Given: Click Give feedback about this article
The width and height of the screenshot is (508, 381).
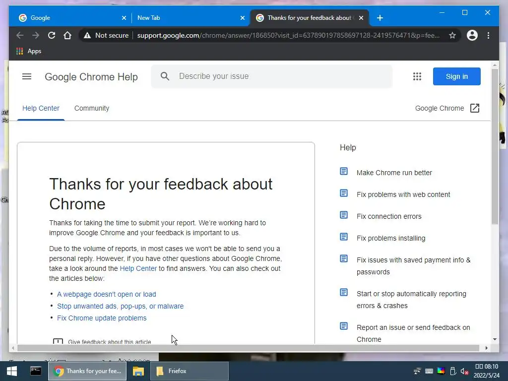Looking at the screenshot, I should [102, 341].
